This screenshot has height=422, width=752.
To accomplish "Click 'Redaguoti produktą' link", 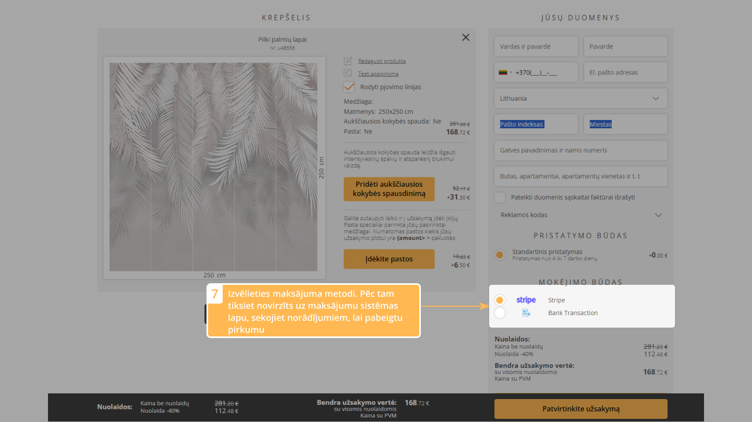I will pos(382,61).
